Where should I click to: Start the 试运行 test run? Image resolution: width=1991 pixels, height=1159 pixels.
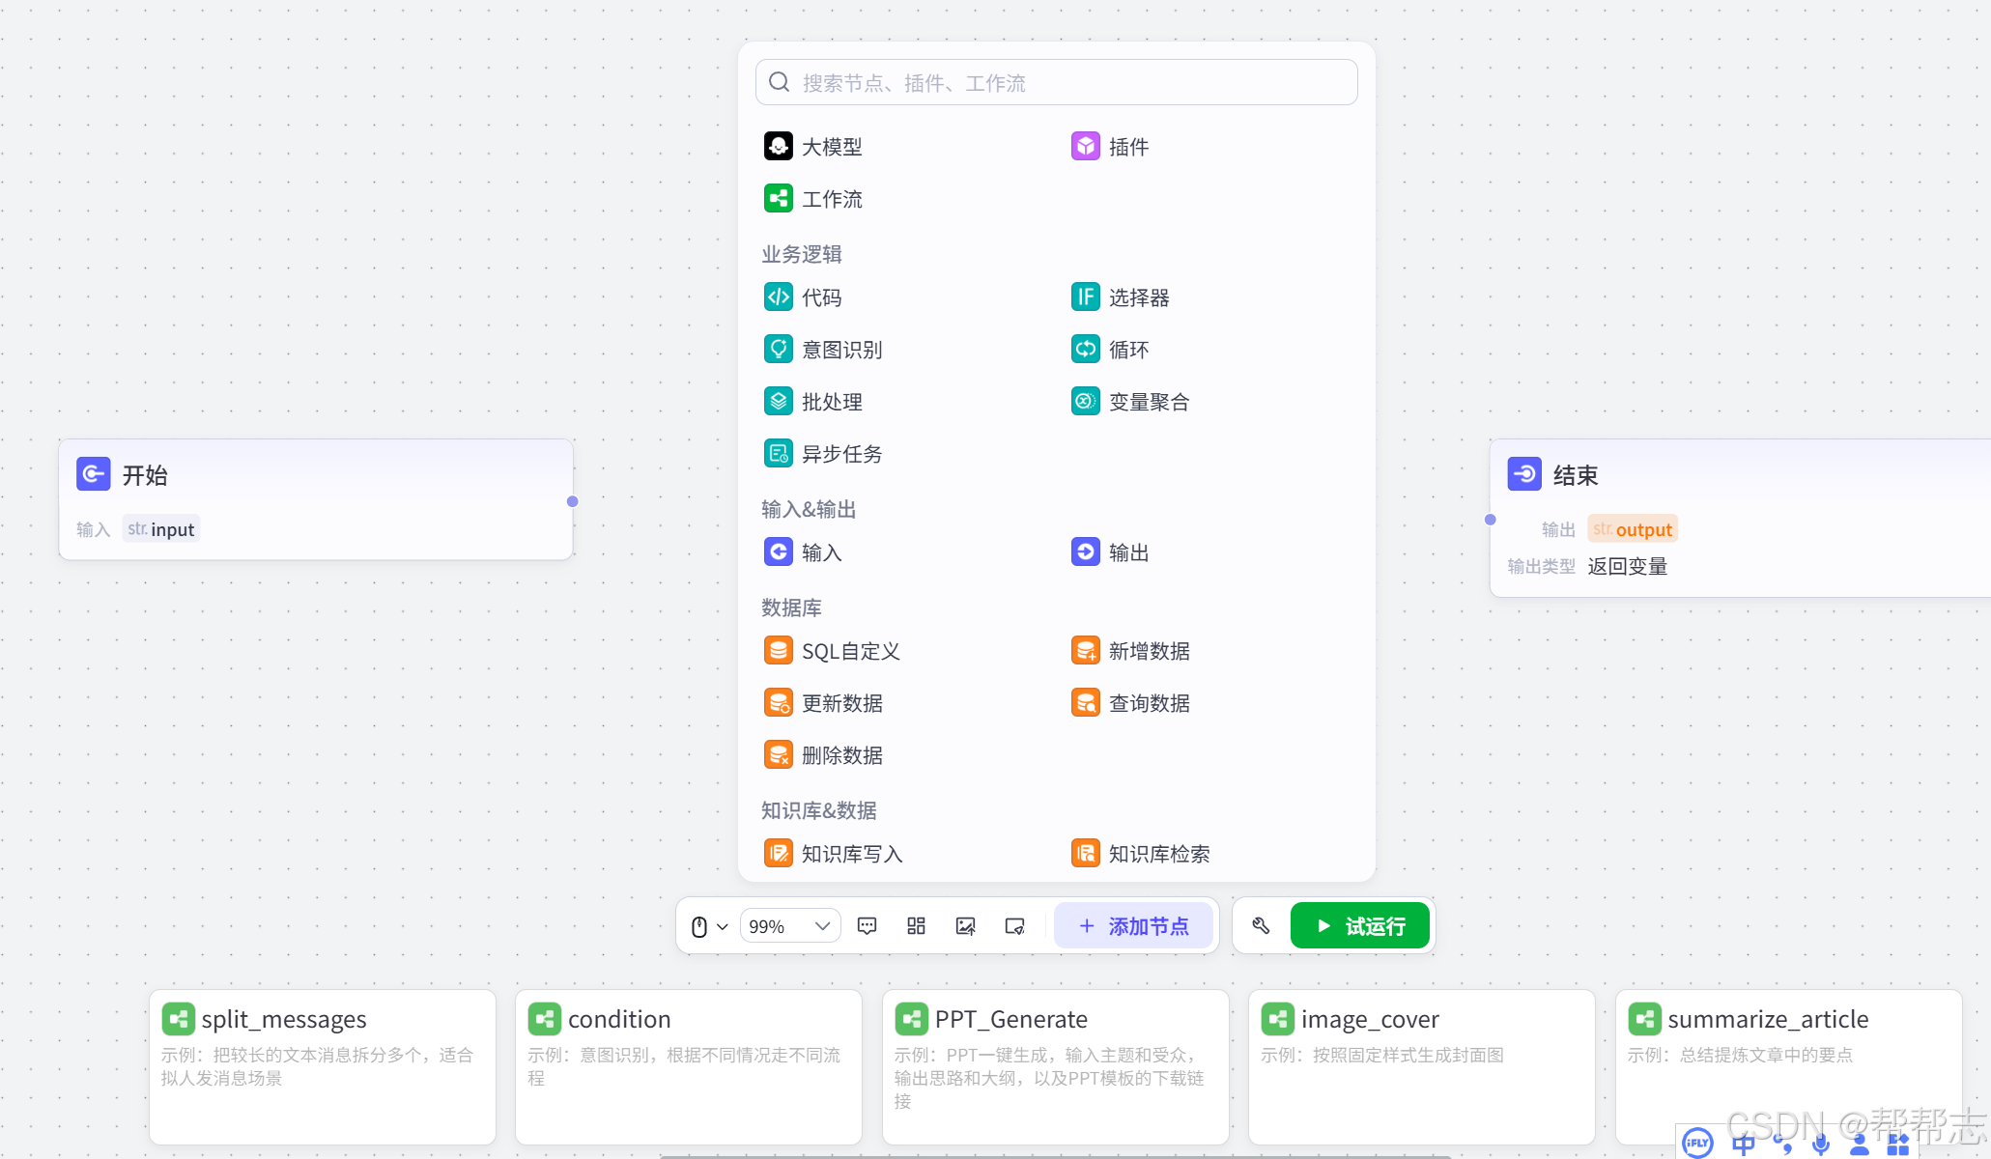1360,926
